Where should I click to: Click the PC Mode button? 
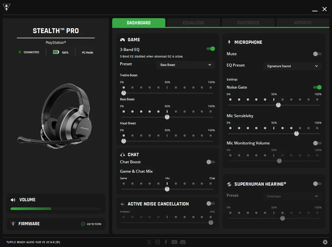click(x=87, y=53)
